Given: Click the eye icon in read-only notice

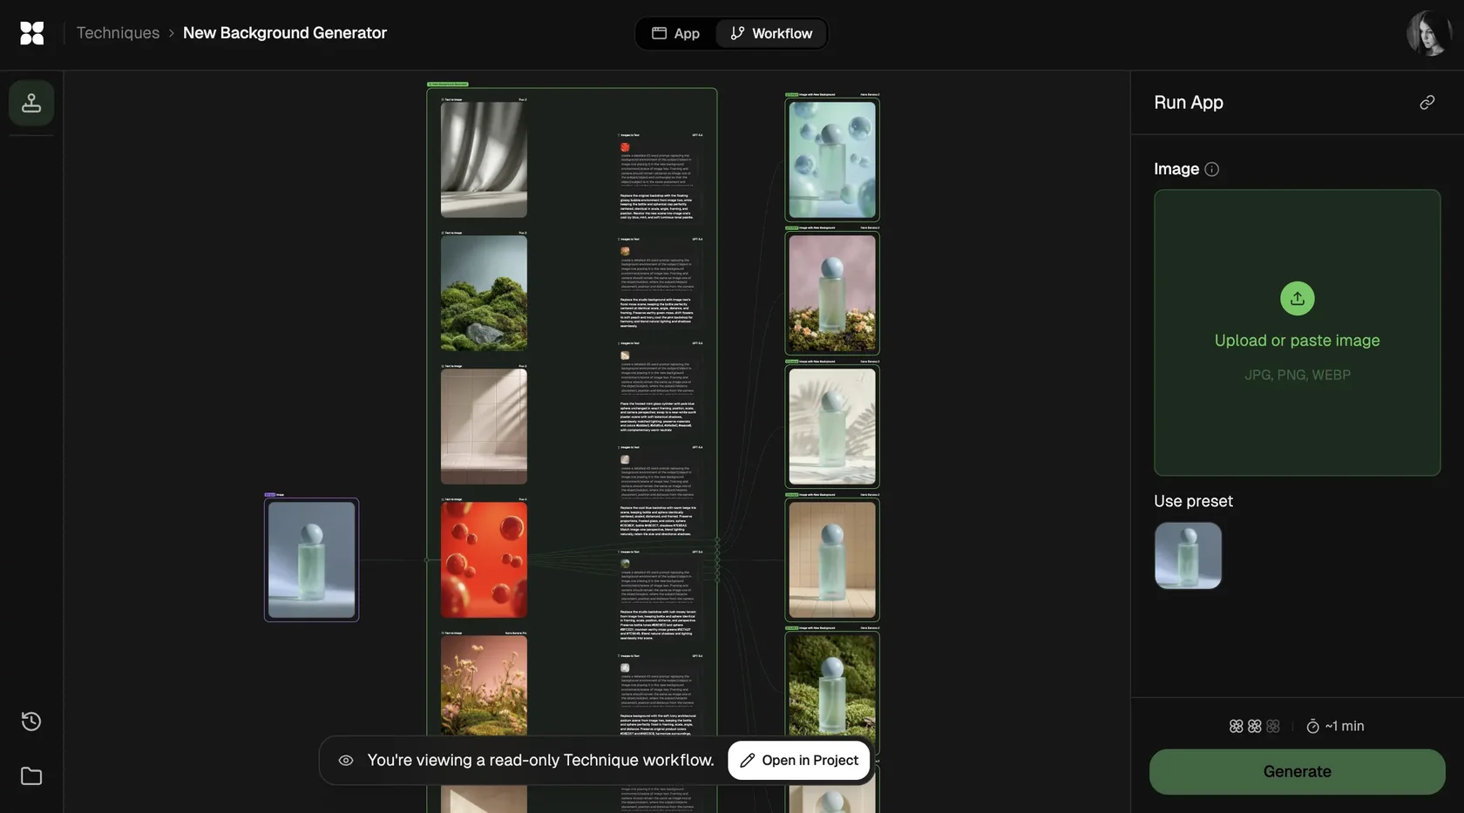Looking at the screenshot, I should [x=346, y=761].
